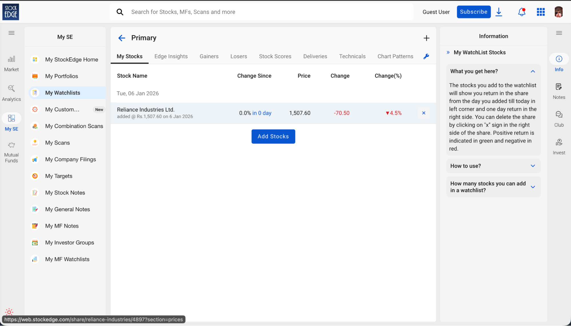Open watchlist settings wrench icon

426,56
